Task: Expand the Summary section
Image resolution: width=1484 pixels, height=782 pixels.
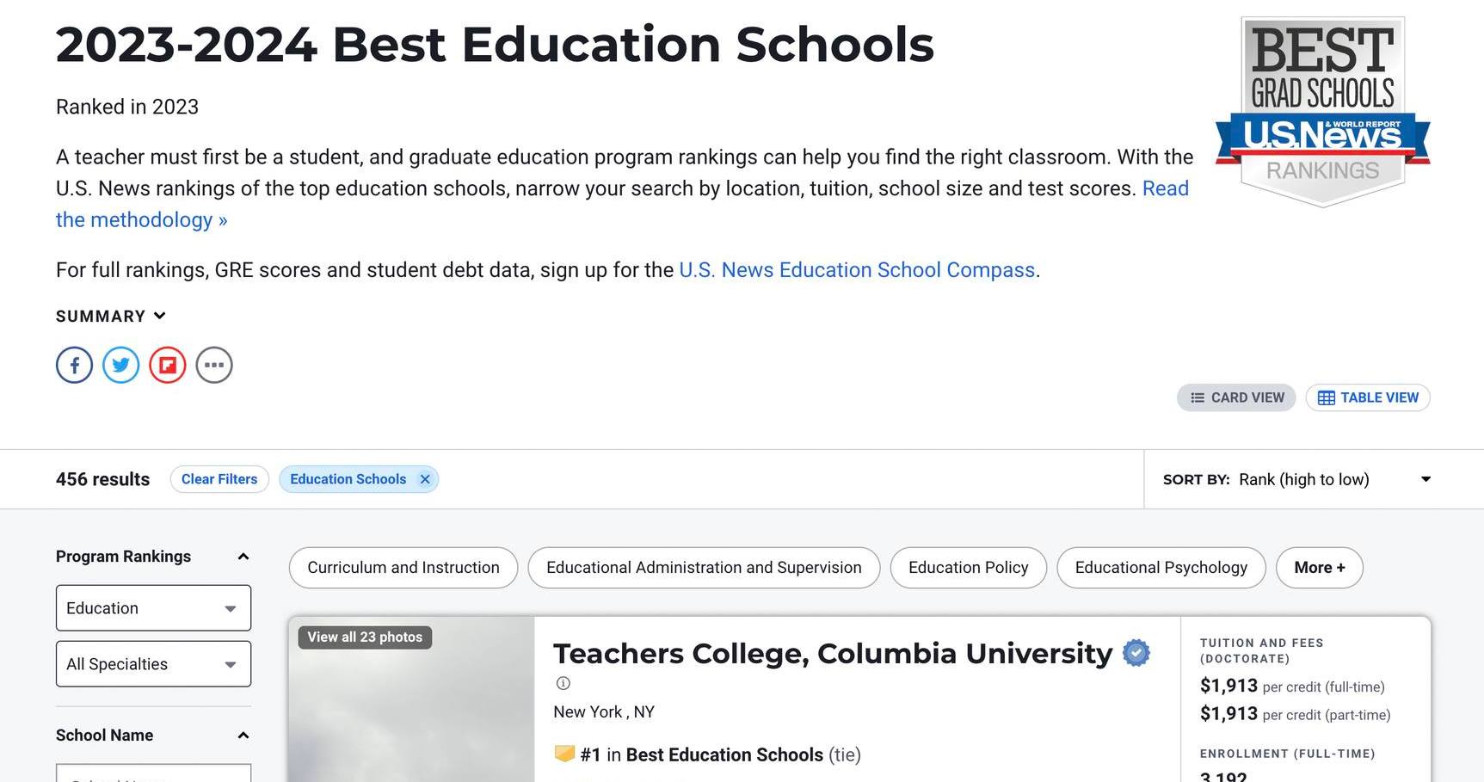Action: (111, 316)
